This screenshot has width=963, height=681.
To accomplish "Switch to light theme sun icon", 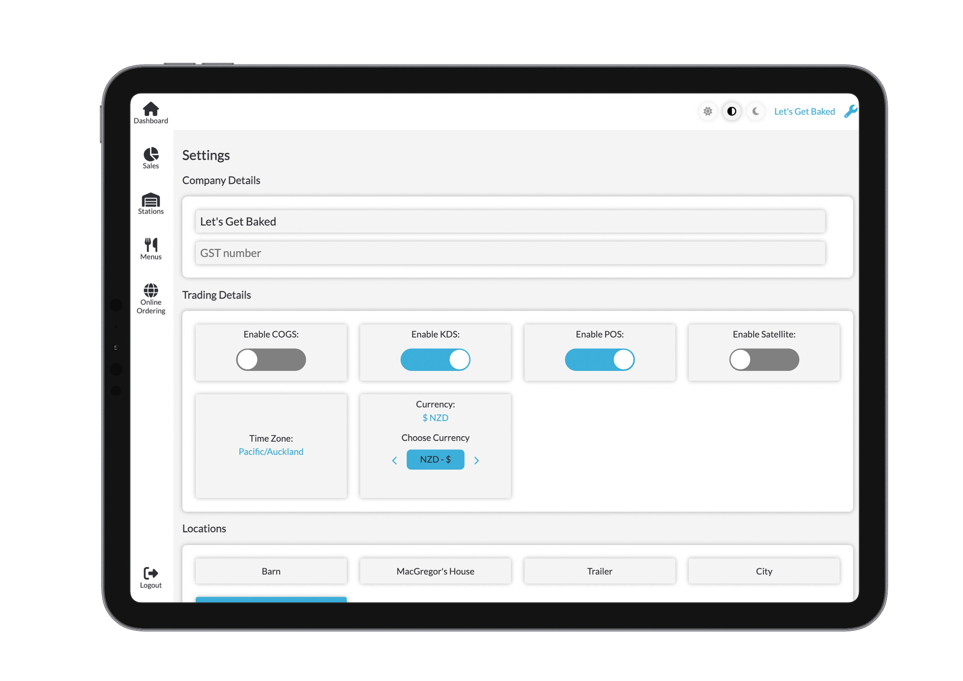I will point(708,111).
